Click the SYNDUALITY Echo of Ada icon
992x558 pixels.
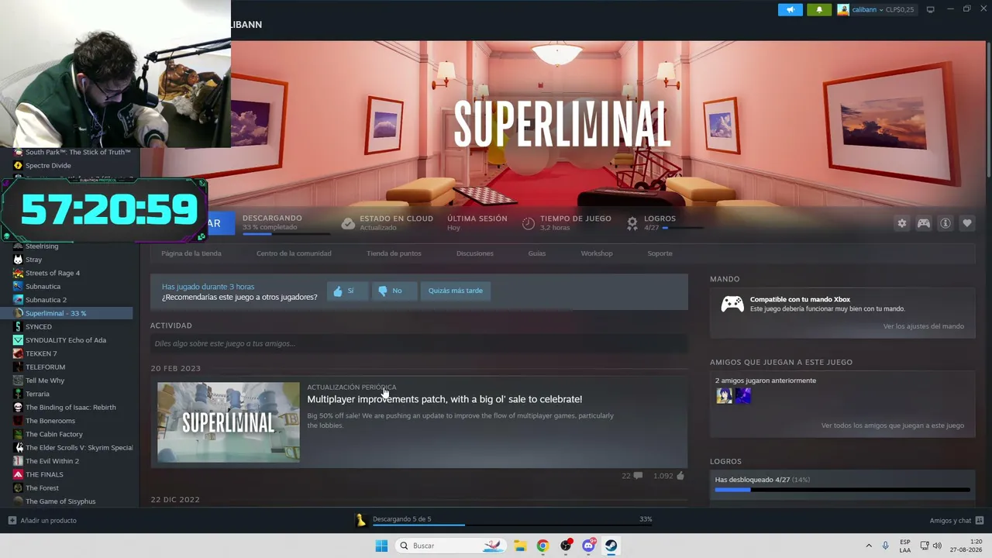pyautogui.click(x=18, y=340)
